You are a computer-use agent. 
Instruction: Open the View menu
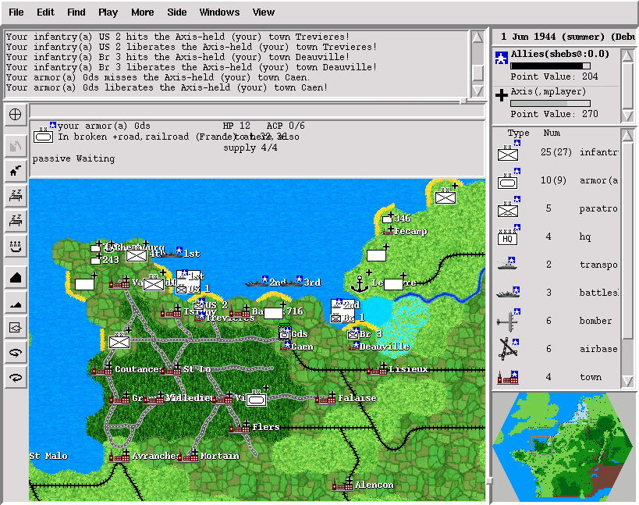click(x=263, y=12)
